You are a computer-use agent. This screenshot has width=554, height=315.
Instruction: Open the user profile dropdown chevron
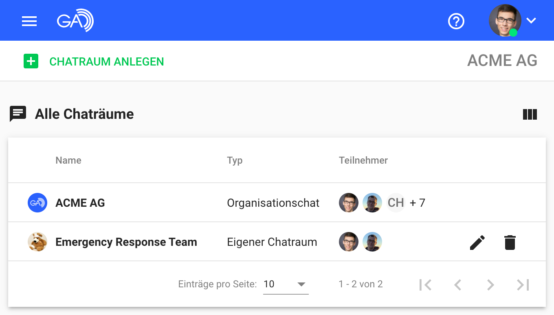coord(531,21)
